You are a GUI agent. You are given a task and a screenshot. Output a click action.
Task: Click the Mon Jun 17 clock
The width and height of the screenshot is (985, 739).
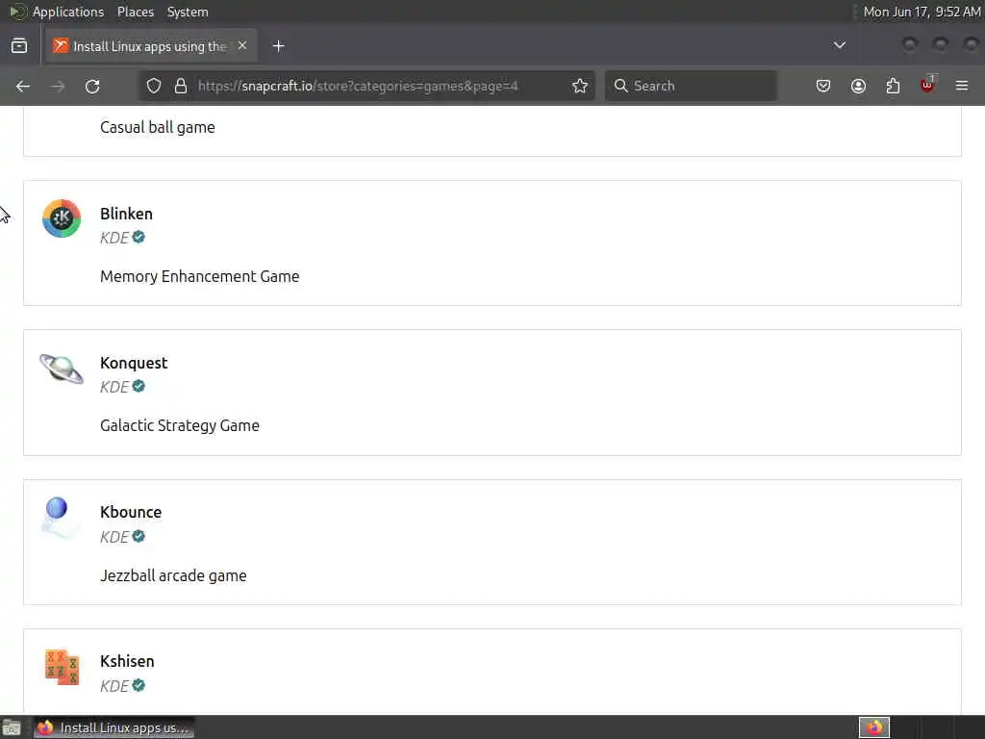[x=922, y=12]
